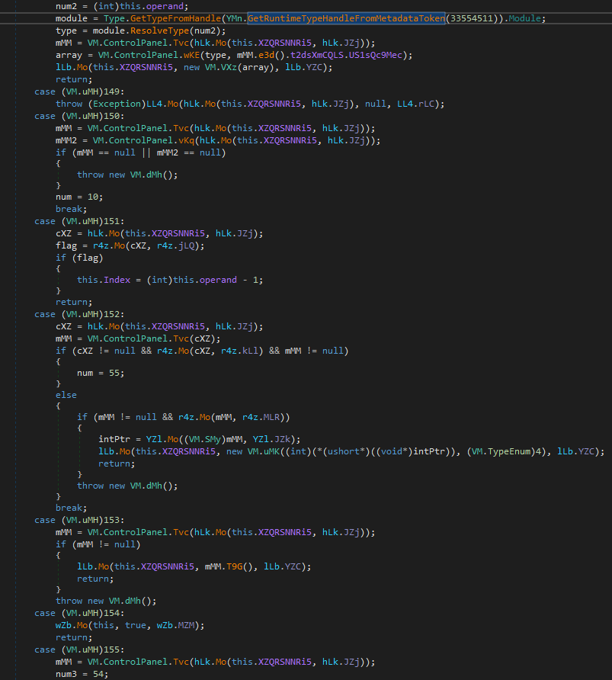
Task: Click the 'num = 55;' statement
Action: click(101, 373)
